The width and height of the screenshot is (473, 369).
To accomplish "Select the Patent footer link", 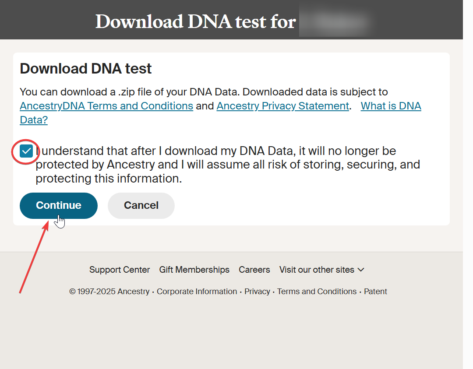I will click(375, 292).
